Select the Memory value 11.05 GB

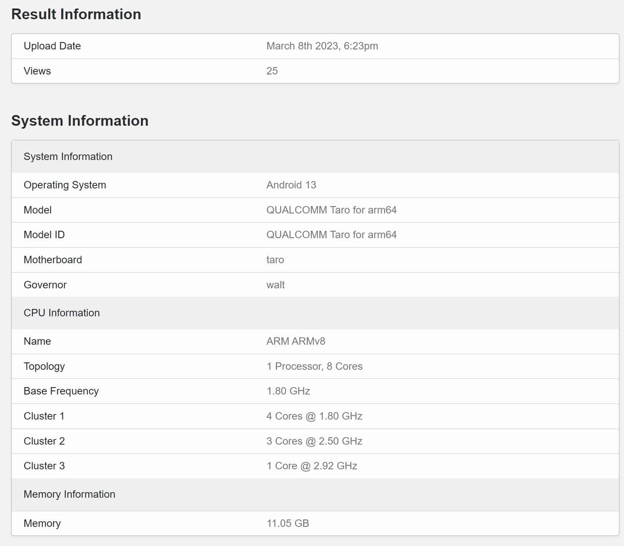tap(288, 524)
